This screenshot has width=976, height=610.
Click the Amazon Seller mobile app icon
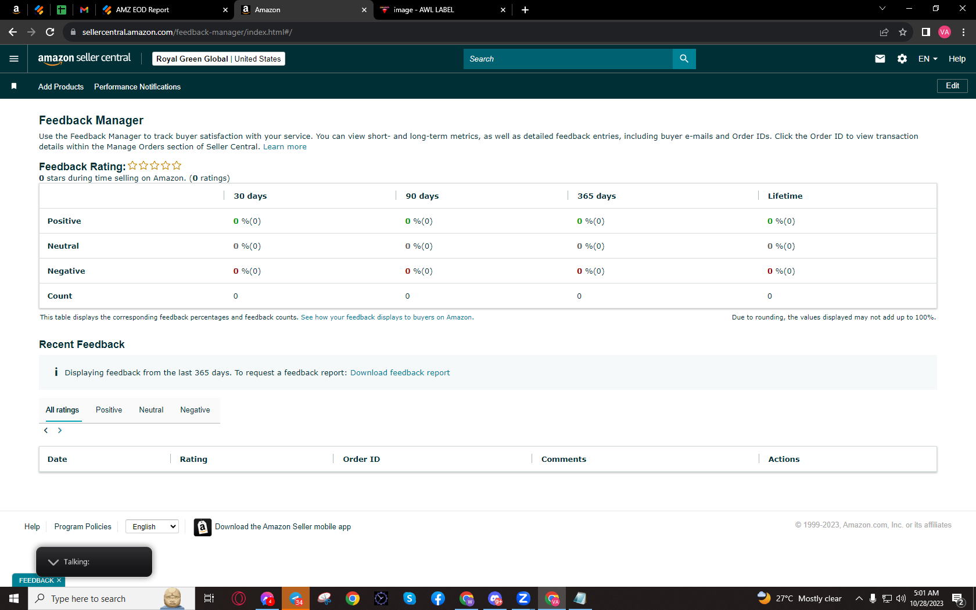[x=202, y=527]
